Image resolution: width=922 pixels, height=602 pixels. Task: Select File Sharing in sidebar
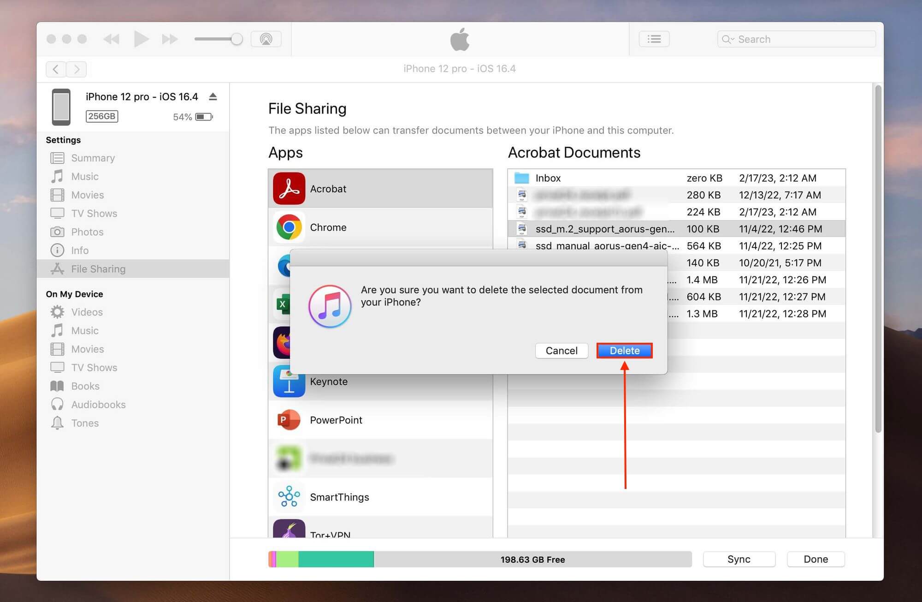[133, 269]
